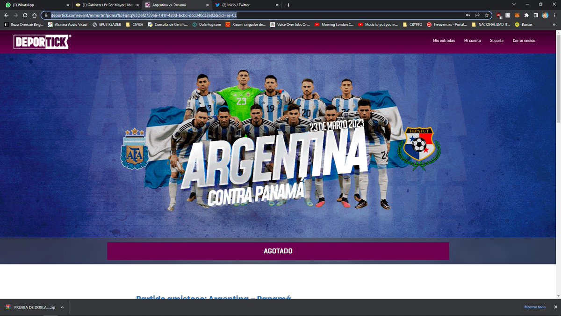Click the Argentina contra Panamá banner image

(278, 145)
